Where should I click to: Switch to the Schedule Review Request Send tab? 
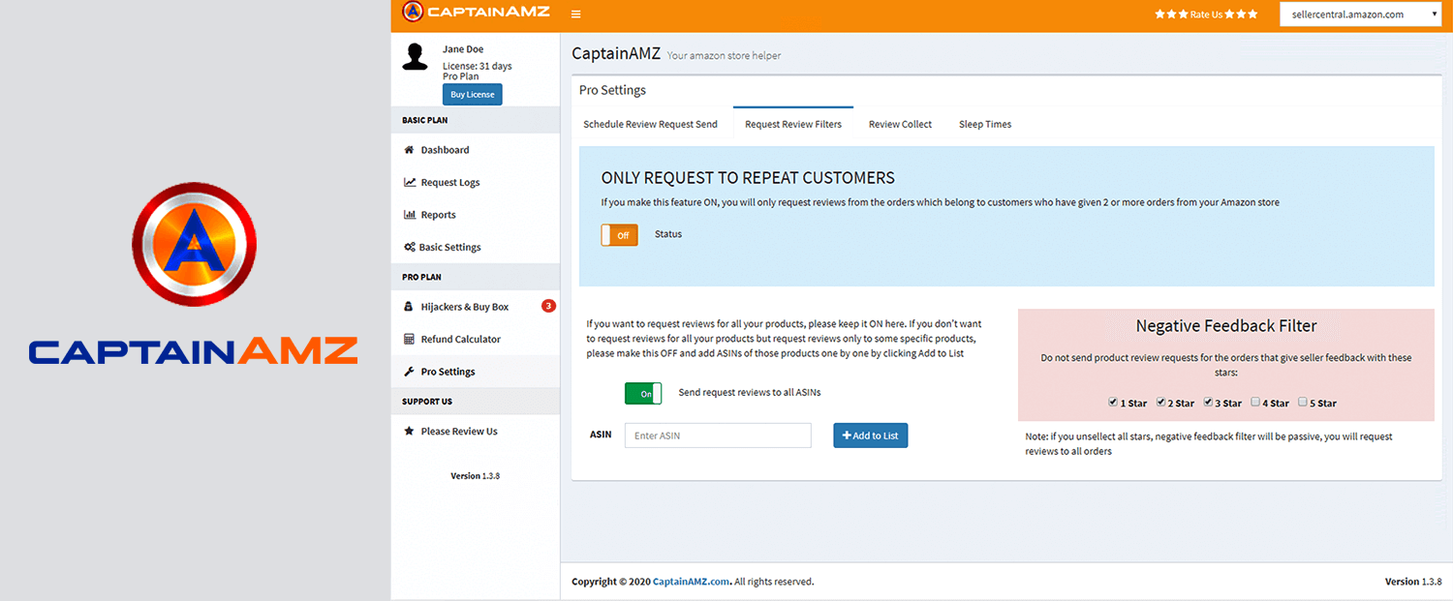pos(651,124)
